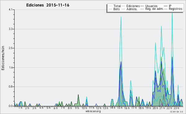The height and width of the screenshot is (114, 186).
Task: Click the 'Bots' legend label
Action: (x=117, y=9)
